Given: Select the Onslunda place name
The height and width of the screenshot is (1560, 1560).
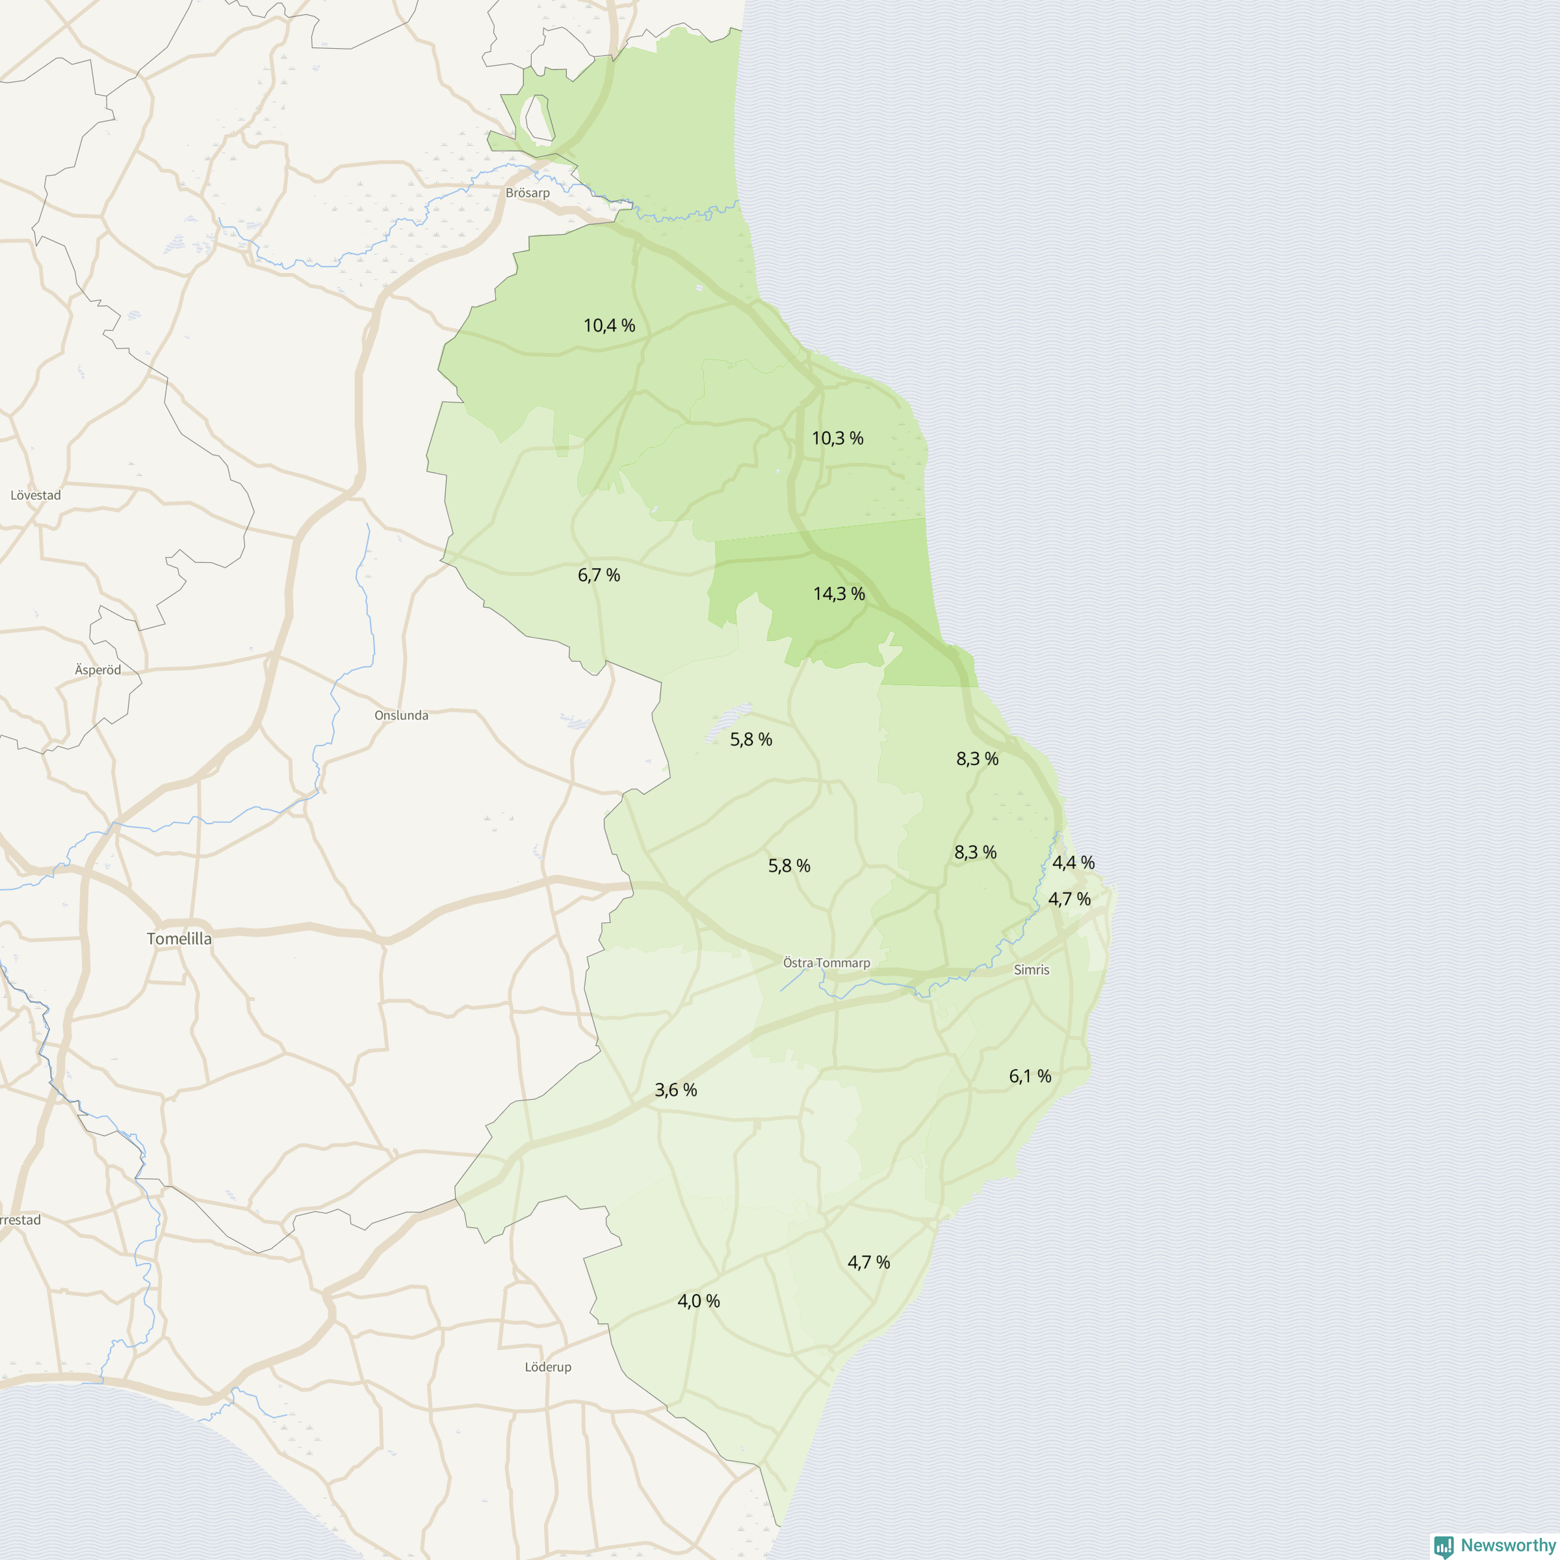Looking at the screenshot, I should click(x=401, y=714).
